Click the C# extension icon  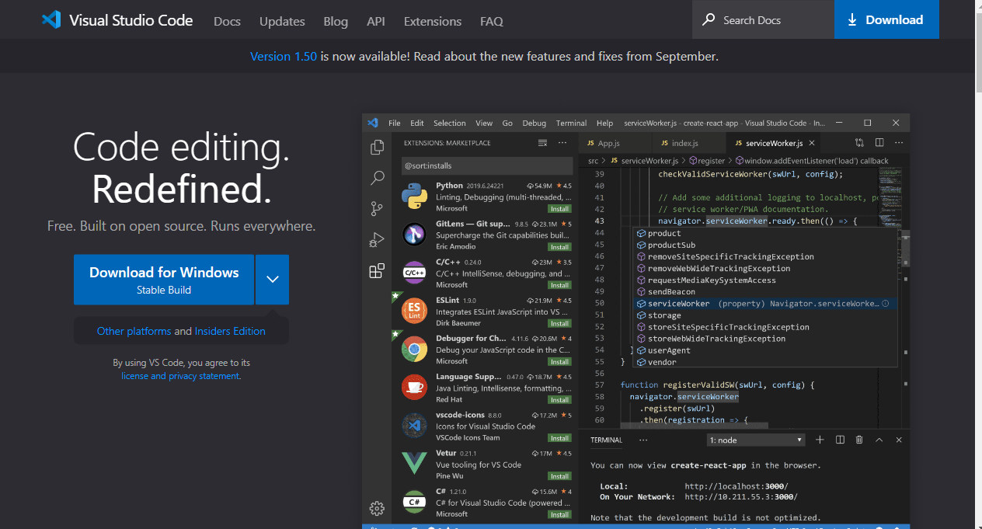415,502
